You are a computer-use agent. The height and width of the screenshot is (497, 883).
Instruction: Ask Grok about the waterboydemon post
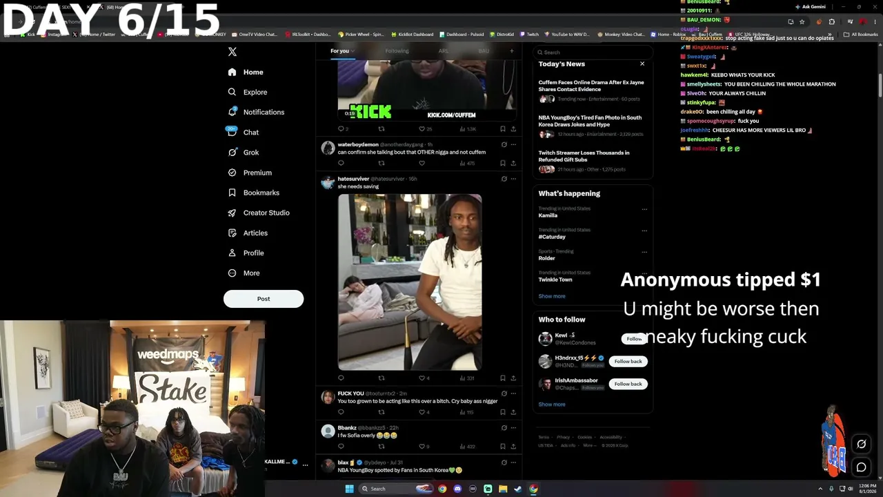click(504, 144)
